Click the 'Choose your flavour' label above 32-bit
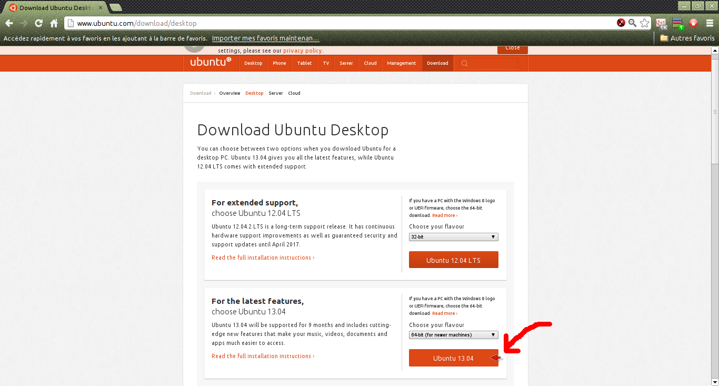This screenshot has height=386, width=719. pyautogui.click(x=436, y=226)
